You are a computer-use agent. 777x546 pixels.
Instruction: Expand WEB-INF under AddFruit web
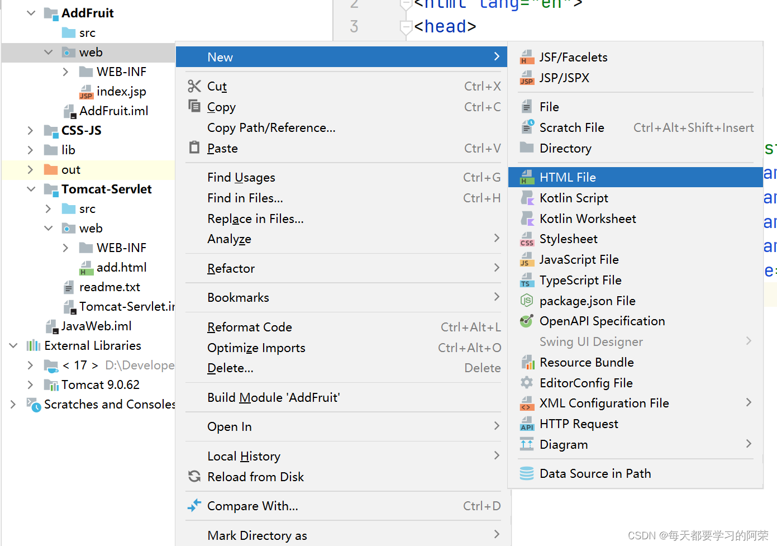click(66, 72)
